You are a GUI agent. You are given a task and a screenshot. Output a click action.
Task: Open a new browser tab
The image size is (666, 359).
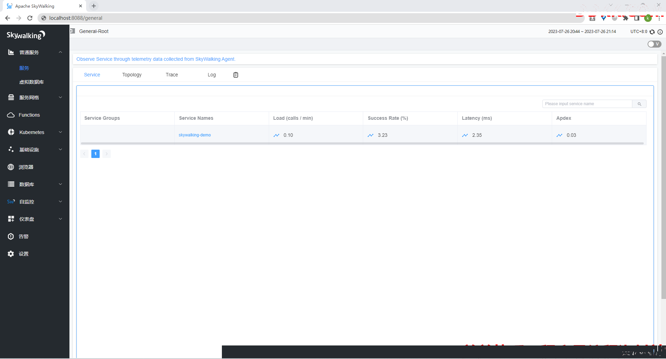pyautogui.click(x=94, y=6)
